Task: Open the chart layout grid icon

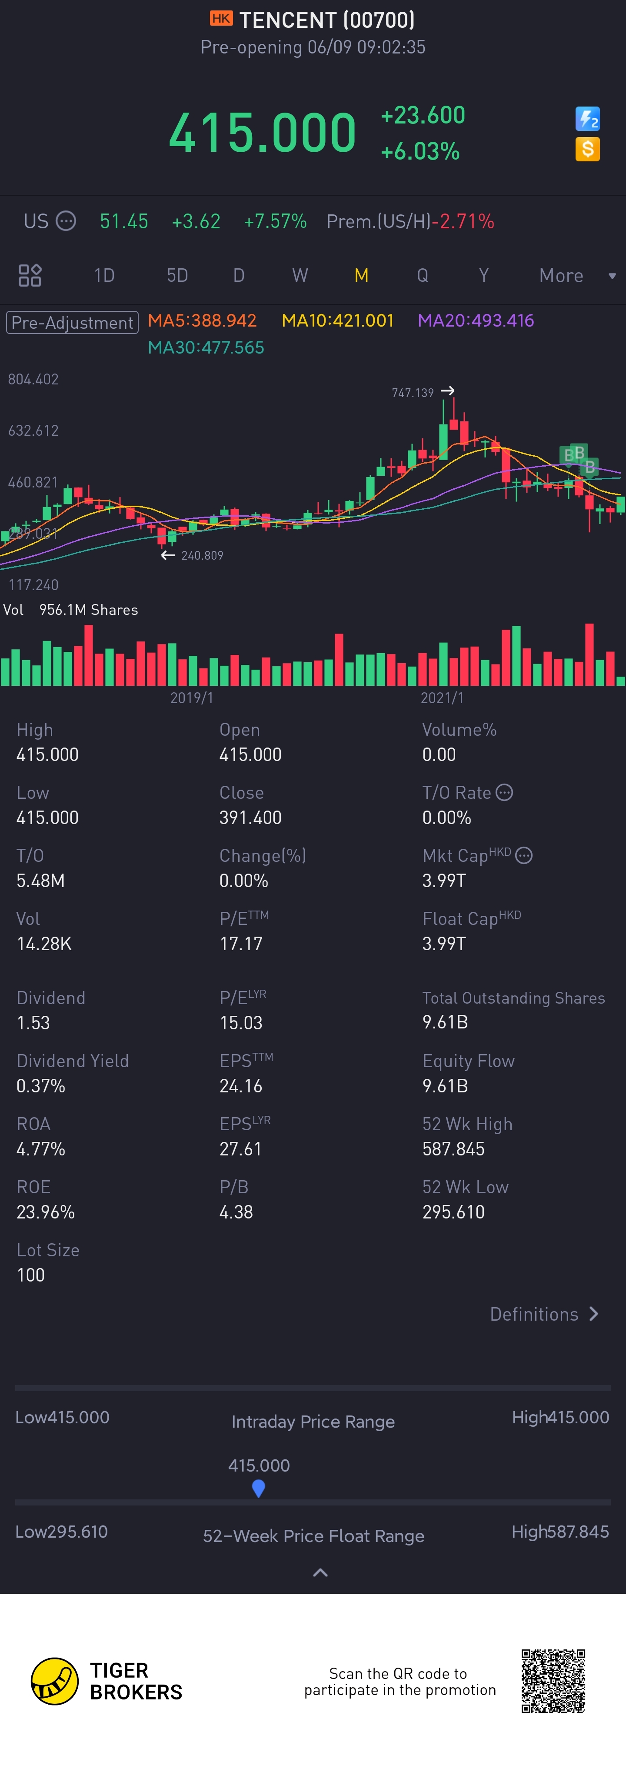Action: click(x=30, y=275)
